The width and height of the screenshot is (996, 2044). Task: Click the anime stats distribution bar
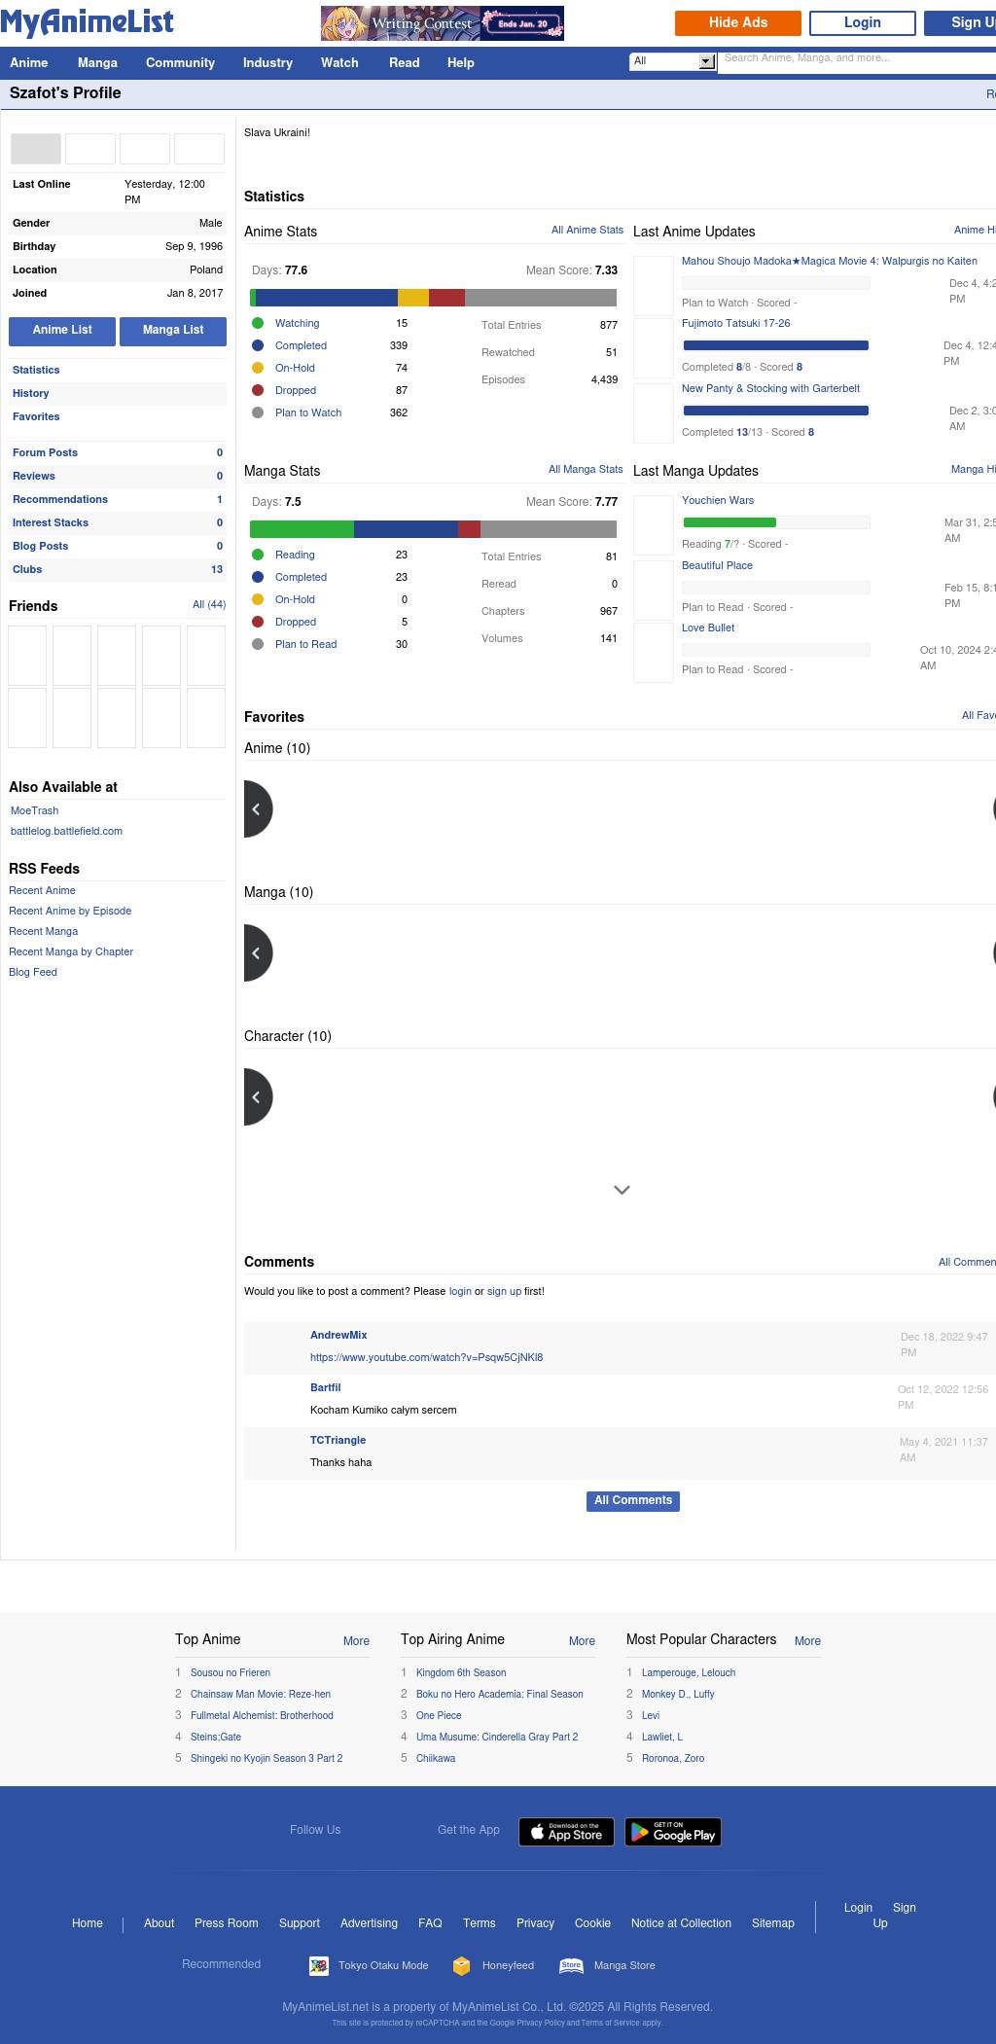433,298
